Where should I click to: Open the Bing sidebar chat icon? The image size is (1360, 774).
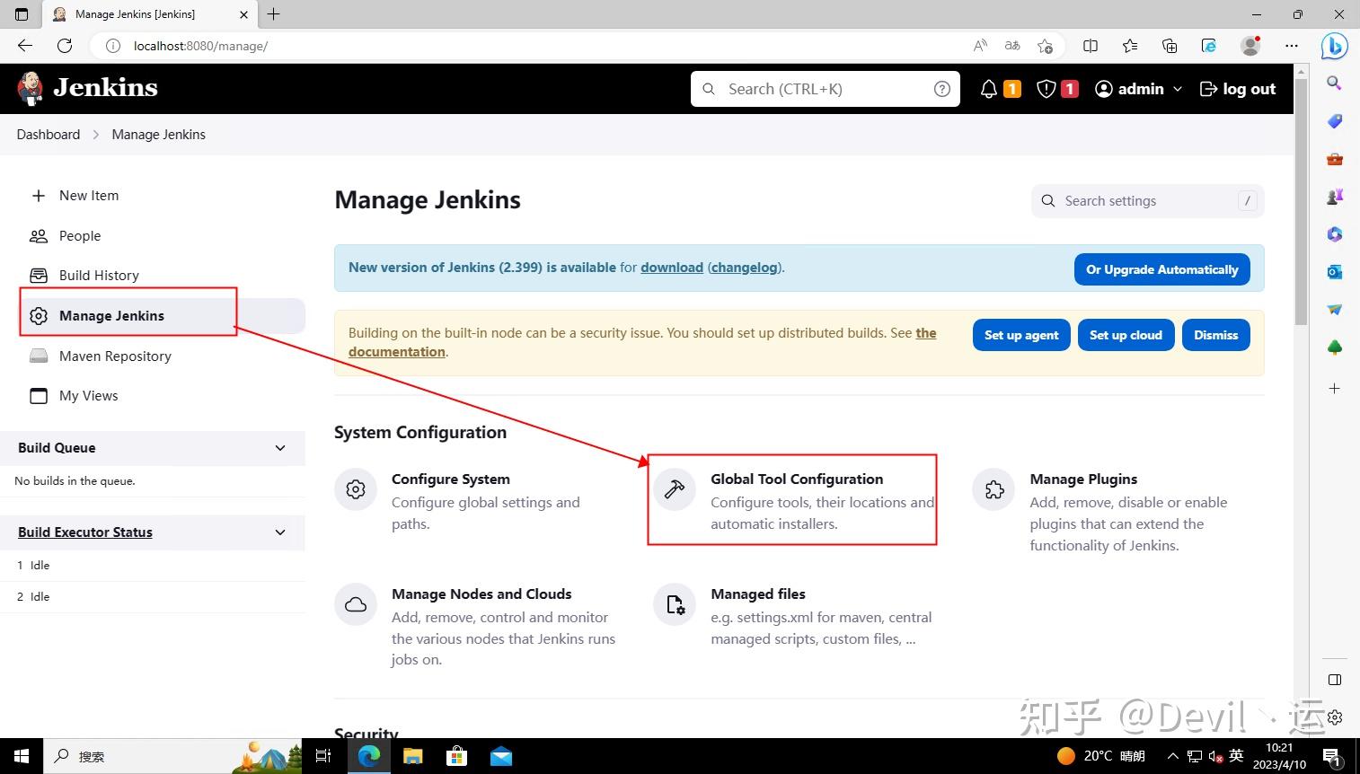(x=1335, y=46)
